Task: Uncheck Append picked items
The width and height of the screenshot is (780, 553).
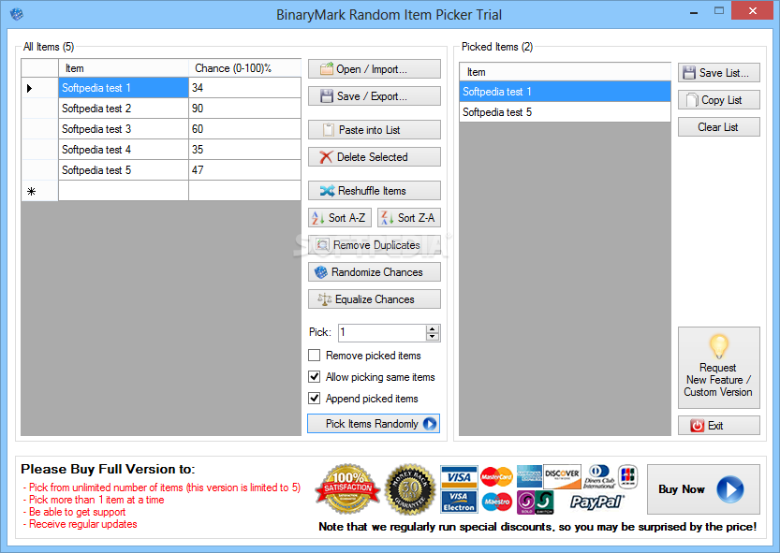Action: [314, 398]
